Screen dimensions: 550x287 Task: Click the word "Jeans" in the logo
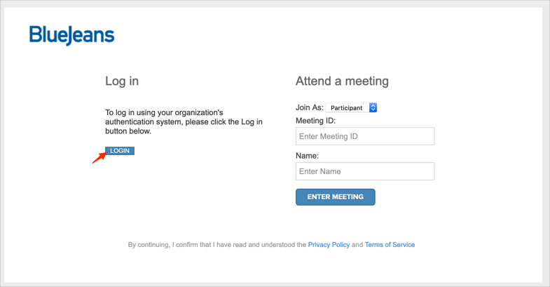tap(91, 35)
